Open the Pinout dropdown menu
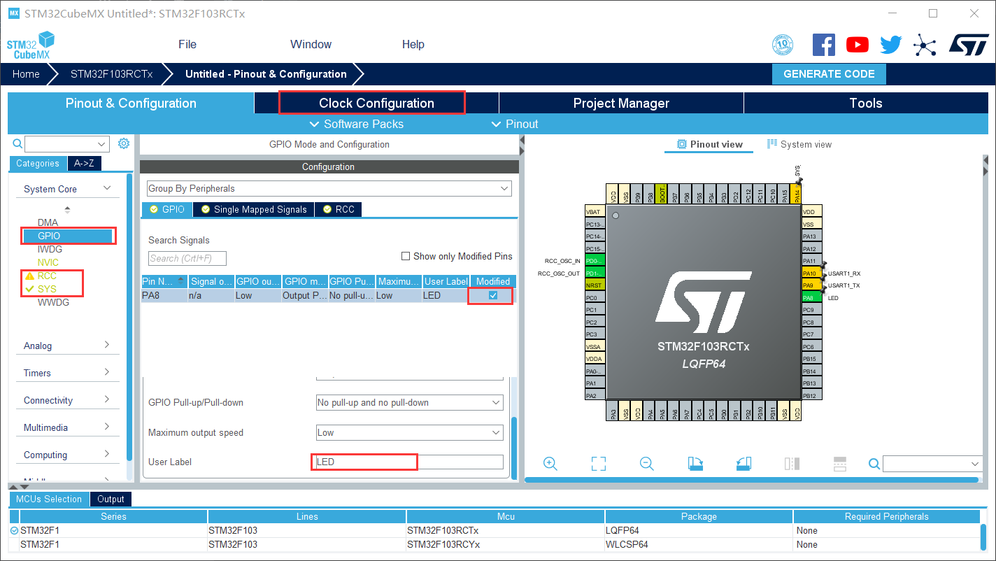This screenshot has width=996, height=561. click(x=515, y=124)
